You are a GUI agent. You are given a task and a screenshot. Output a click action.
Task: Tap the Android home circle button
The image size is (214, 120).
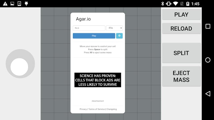[208, 60]
